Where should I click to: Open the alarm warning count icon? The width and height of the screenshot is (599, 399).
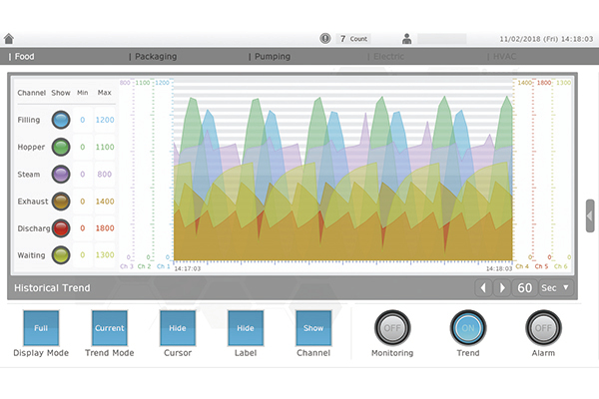[325, 39]
